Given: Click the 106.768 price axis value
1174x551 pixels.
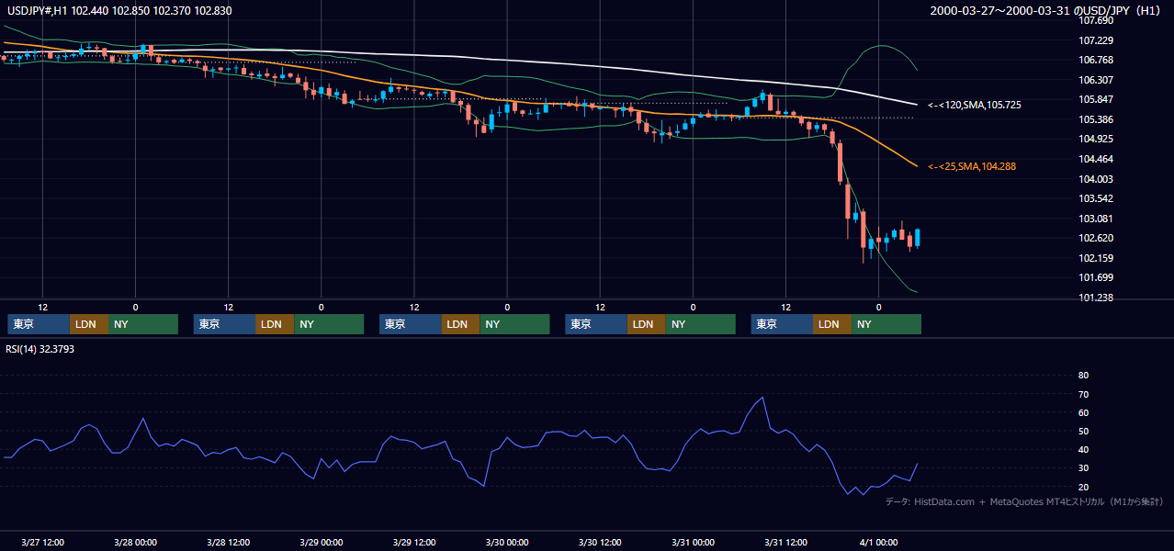Looking at the screenshot, I should 1094,60.
